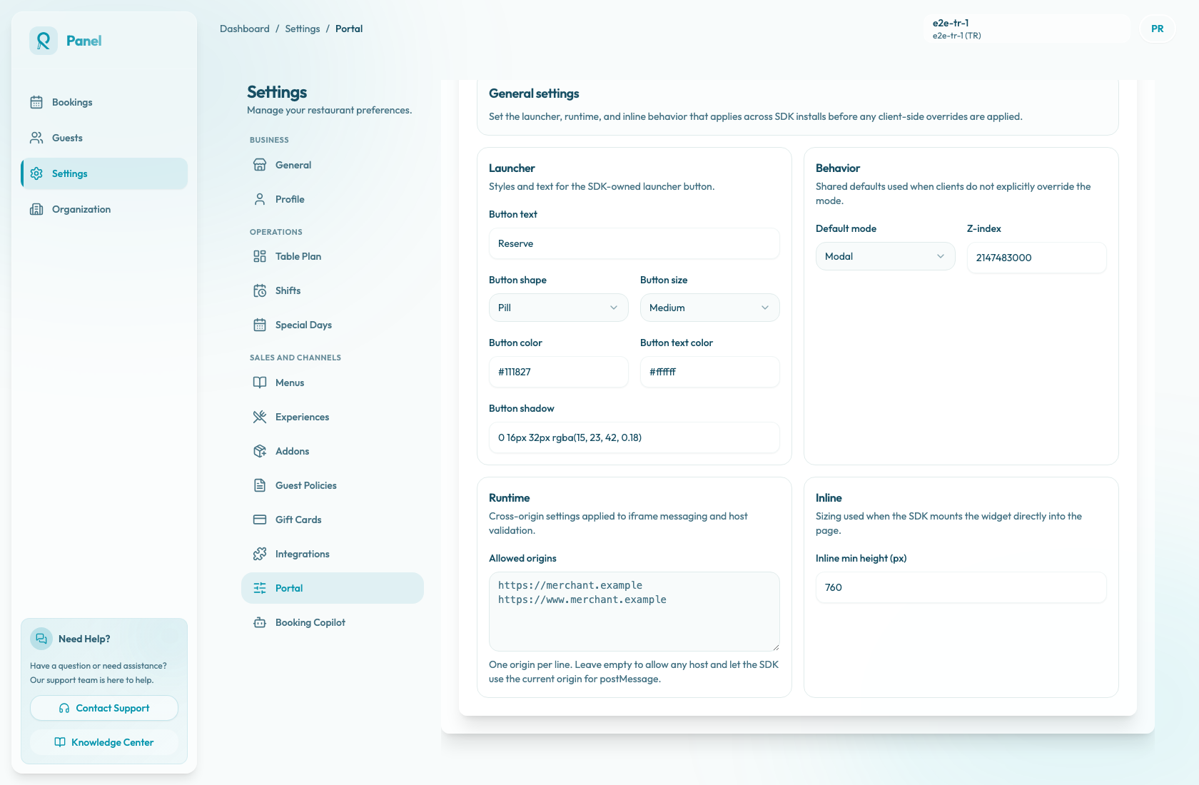Click the Inline min height field
The height and width of the screenshot is (785, 1199).
pos(961,587)
